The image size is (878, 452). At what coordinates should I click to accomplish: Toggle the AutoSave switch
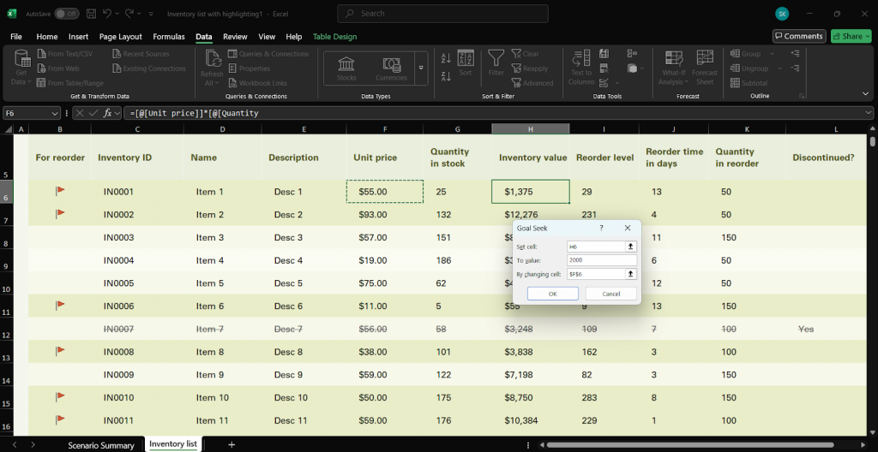tap(66, 14)
